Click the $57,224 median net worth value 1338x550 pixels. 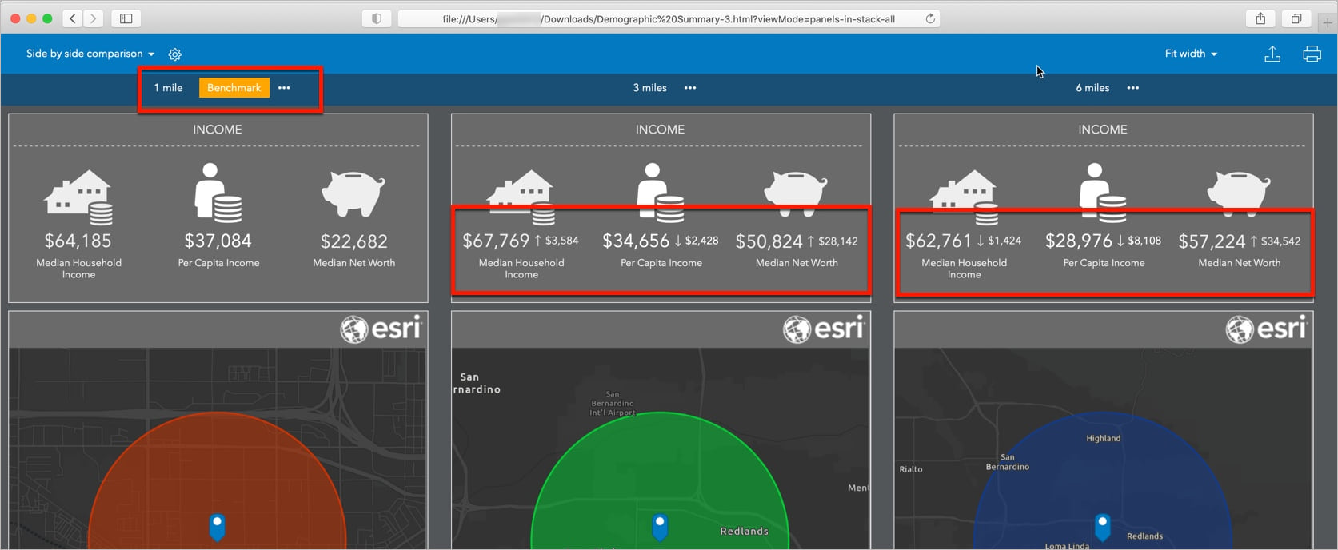[x=1212, y=241]
